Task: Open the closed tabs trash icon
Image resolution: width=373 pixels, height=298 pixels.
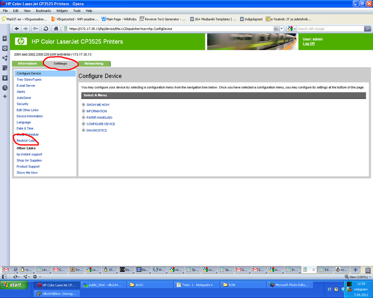Action: (368, 270)
